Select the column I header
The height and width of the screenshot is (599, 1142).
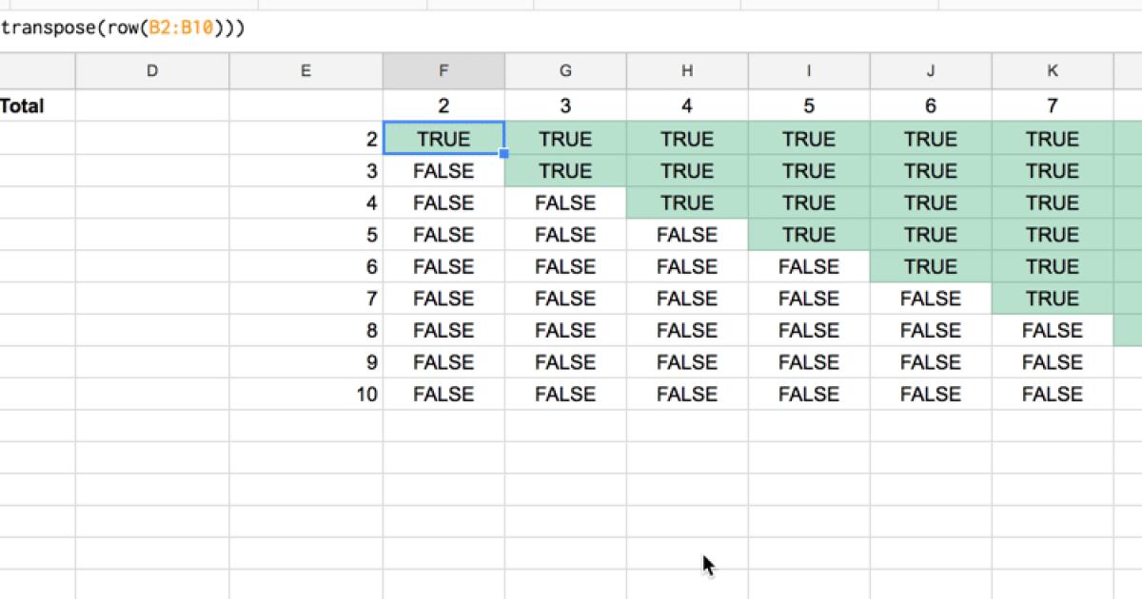[x=809, y=70]
